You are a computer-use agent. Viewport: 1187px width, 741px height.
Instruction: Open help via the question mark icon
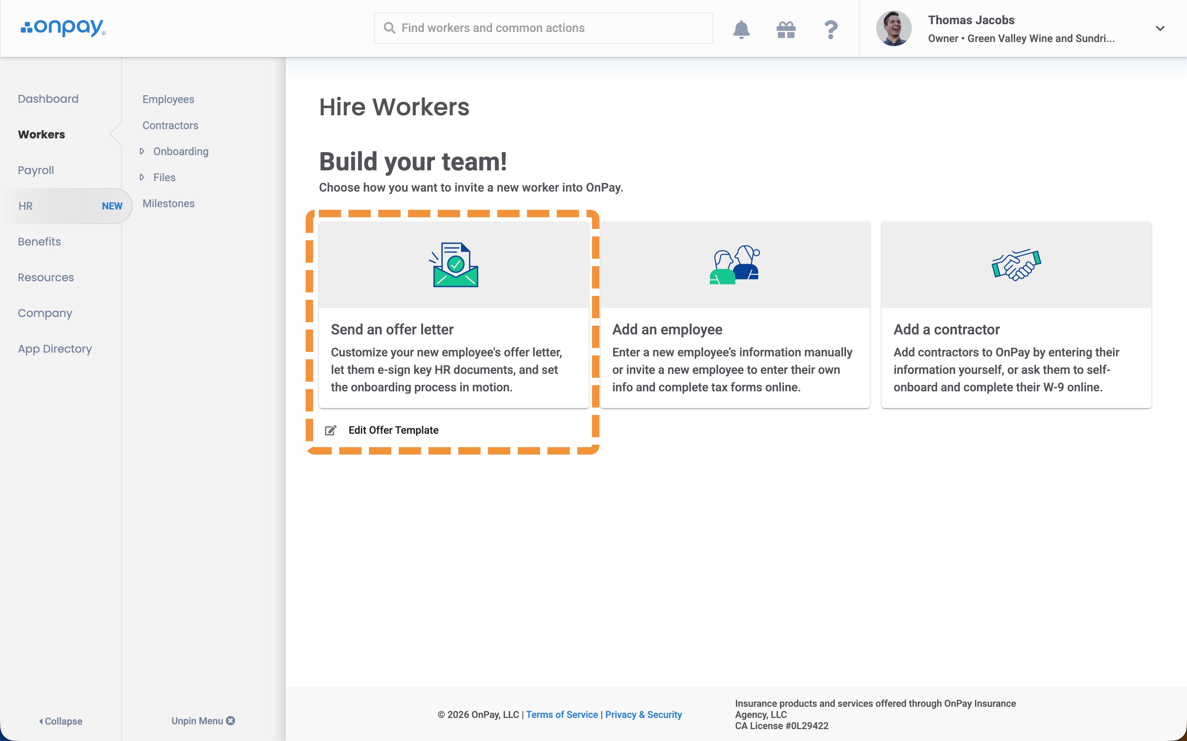tap(830, 29)
